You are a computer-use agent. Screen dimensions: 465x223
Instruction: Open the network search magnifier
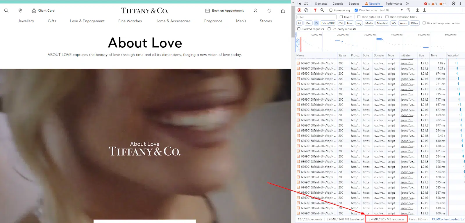tap(322, 10)
